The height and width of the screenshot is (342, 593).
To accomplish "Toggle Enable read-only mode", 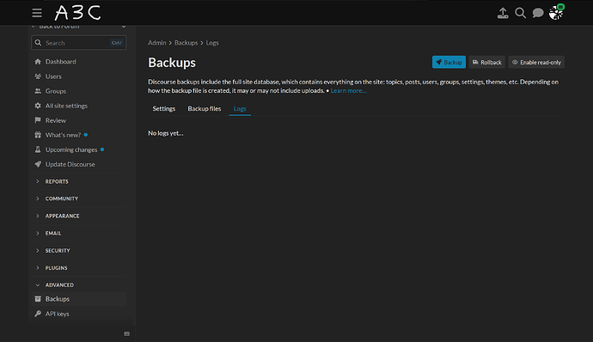I will coord(536,63).
